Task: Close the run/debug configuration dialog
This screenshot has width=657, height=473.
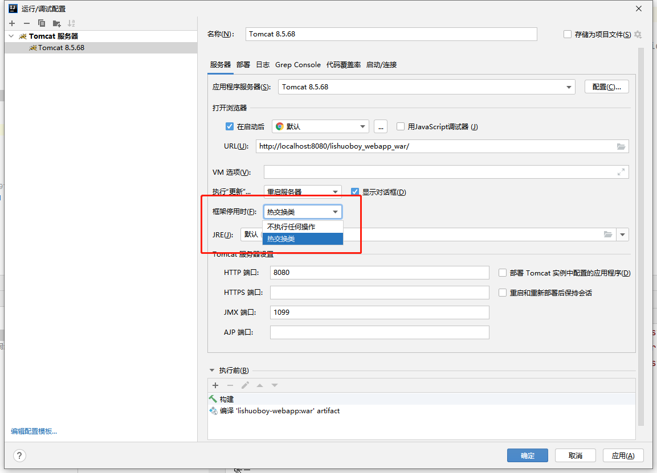Action: [x=639, y=9]
